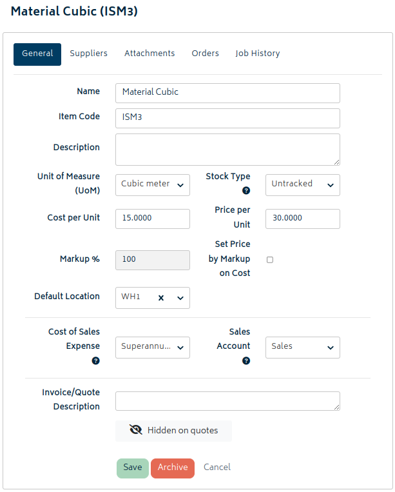Viewport: 395px width, 492px height.
Task: View the Job History tab
Action: click(x=258, y=54)
